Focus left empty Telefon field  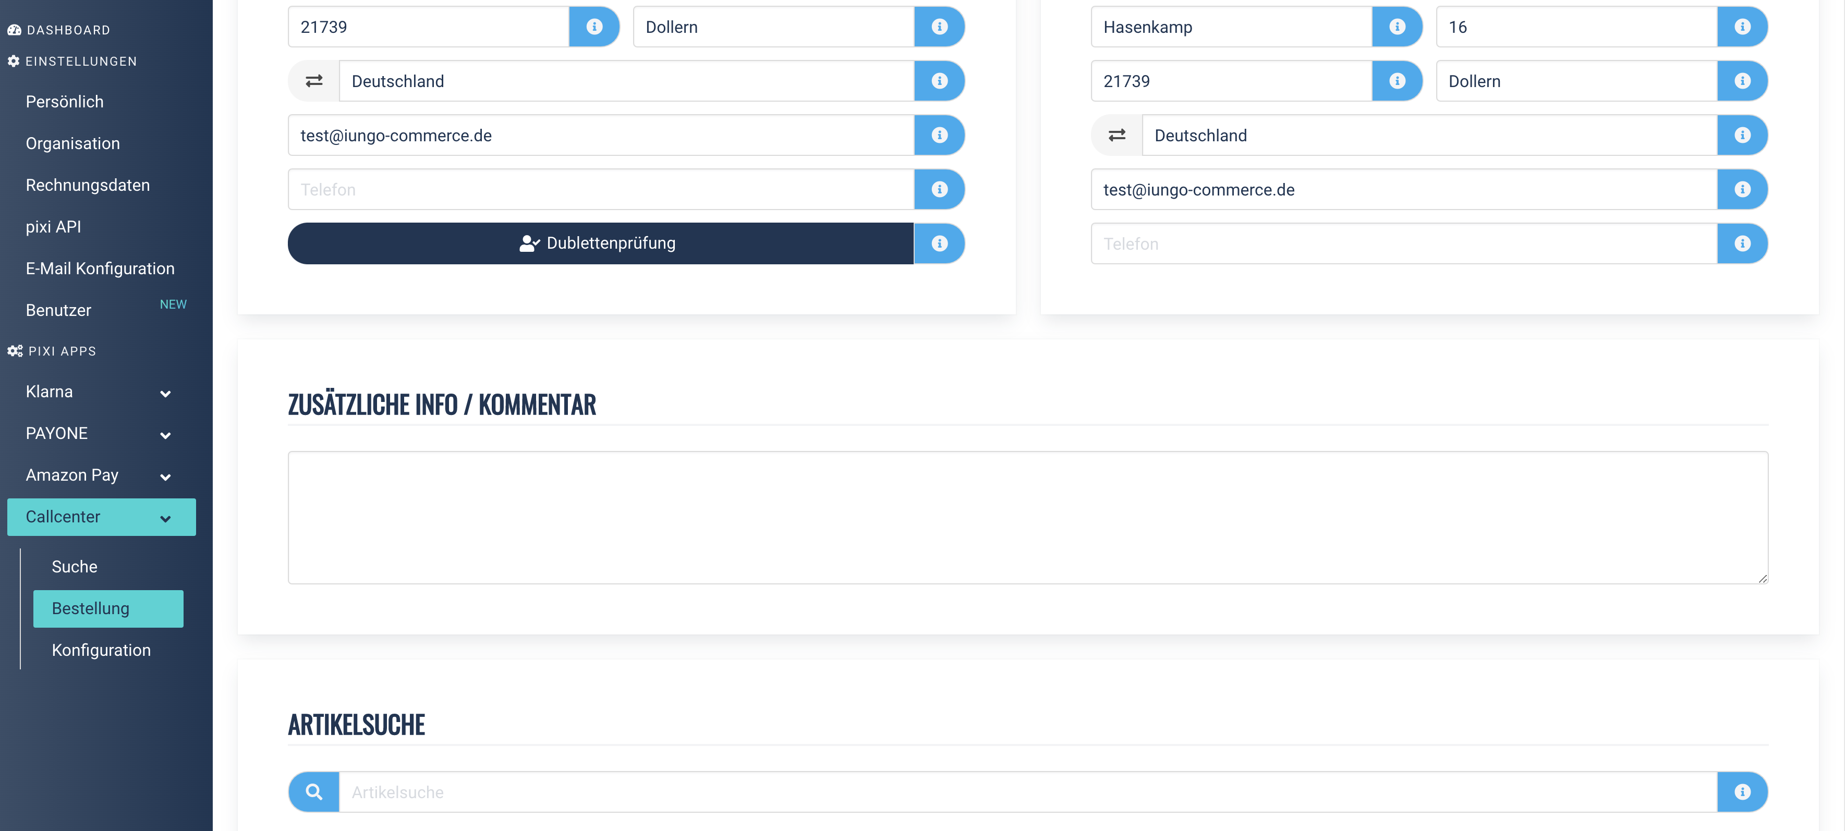coord(601,190)
